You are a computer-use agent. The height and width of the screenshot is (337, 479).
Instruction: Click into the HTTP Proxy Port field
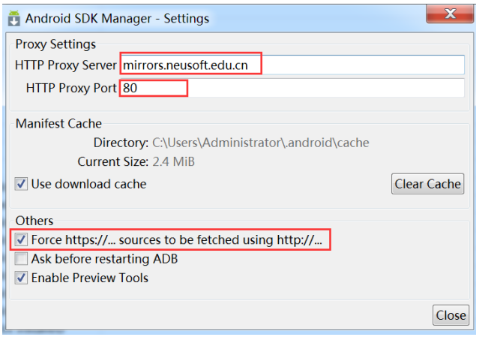(292, 89)
